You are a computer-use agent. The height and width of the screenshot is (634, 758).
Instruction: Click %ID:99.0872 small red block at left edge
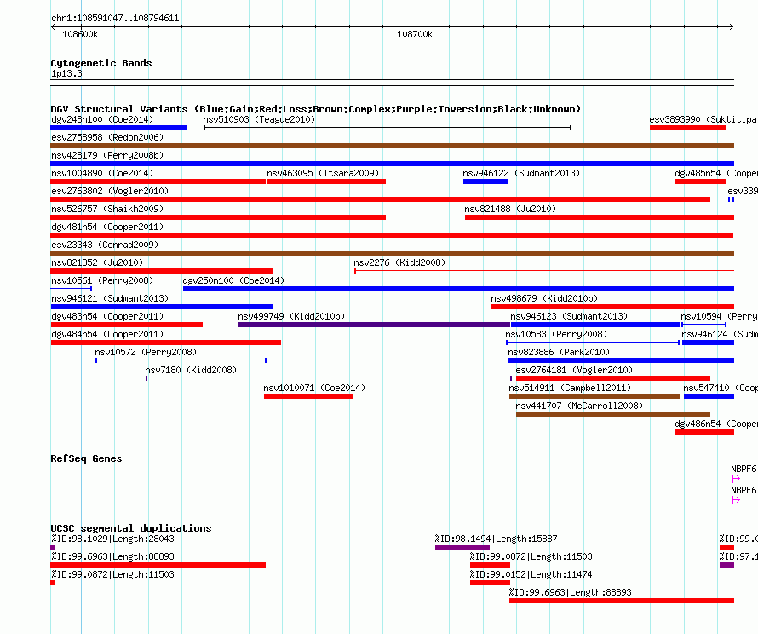pyautogui.click(x=52, y=583)
